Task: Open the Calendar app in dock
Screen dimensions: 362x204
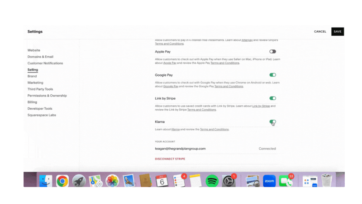Action: (x=162, y=181)
